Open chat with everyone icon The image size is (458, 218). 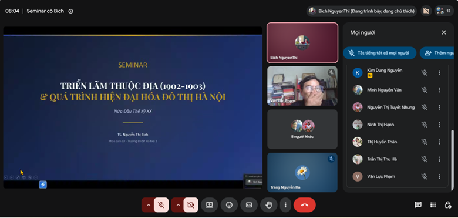point(418,205)
